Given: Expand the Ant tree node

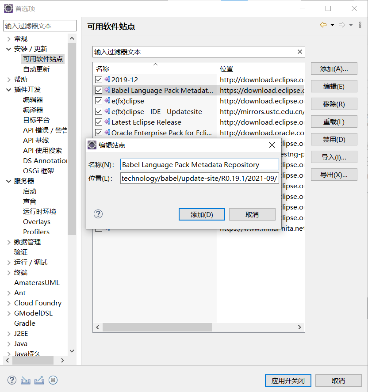Looking at the screenshot, I should tap(9, 293).
